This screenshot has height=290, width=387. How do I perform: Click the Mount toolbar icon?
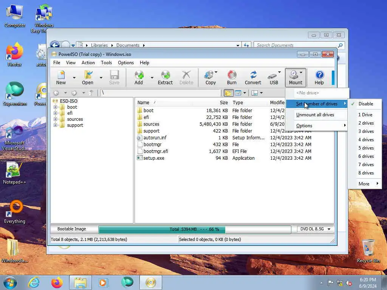296,77
